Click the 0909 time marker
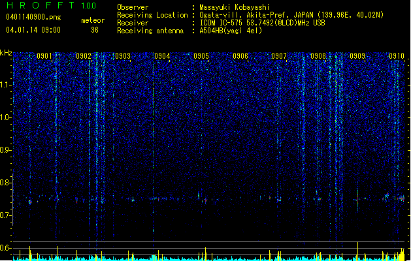This screenshot has height=261, width=411. [x=357, y=56]
